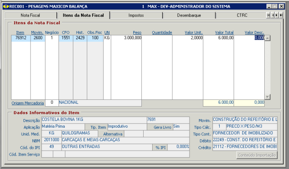Go to the Desembarque tab

click(189, 15)
